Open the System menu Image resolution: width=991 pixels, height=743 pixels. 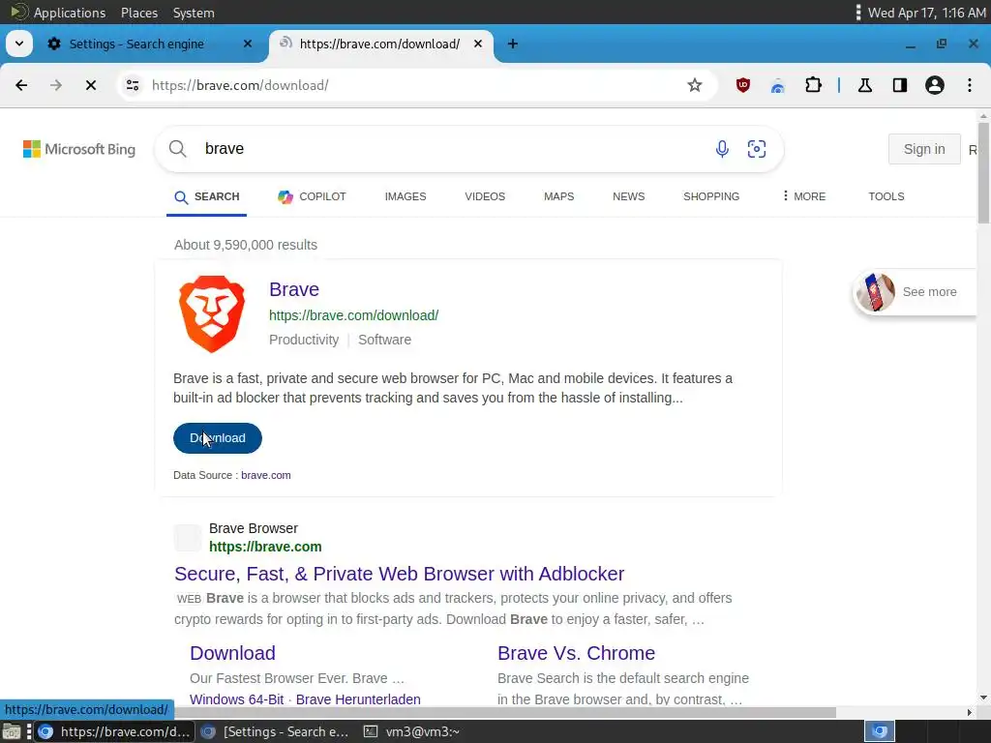pyautogui.click(x=194, y=13)
